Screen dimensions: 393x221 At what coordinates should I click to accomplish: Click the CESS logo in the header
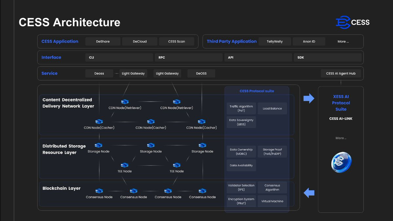352,22
